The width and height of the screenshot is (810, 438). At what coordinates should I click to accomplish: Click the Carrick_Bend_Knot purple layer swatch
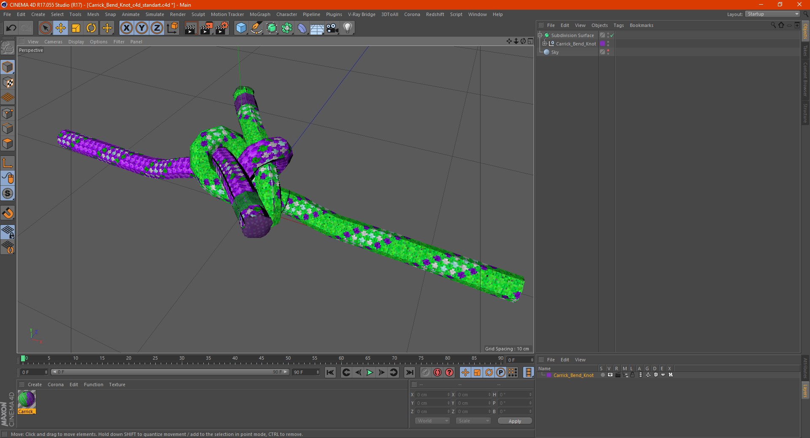tap(602, 44)
